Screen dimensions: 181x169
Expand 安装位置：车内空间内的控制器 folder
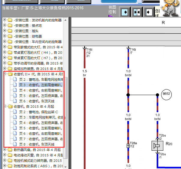5,41
